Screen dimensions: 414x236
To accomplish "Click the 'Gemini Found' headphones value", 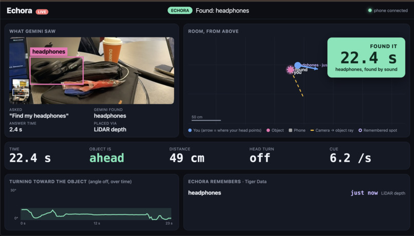I will click(x=110, y=116).
